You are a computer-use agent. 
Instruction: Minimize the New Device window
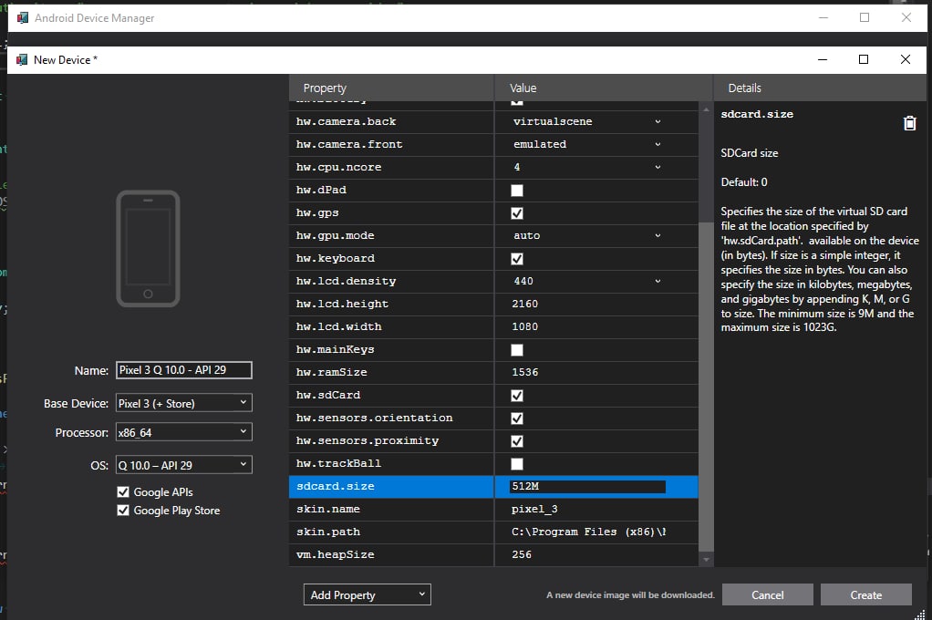[823, 59]
